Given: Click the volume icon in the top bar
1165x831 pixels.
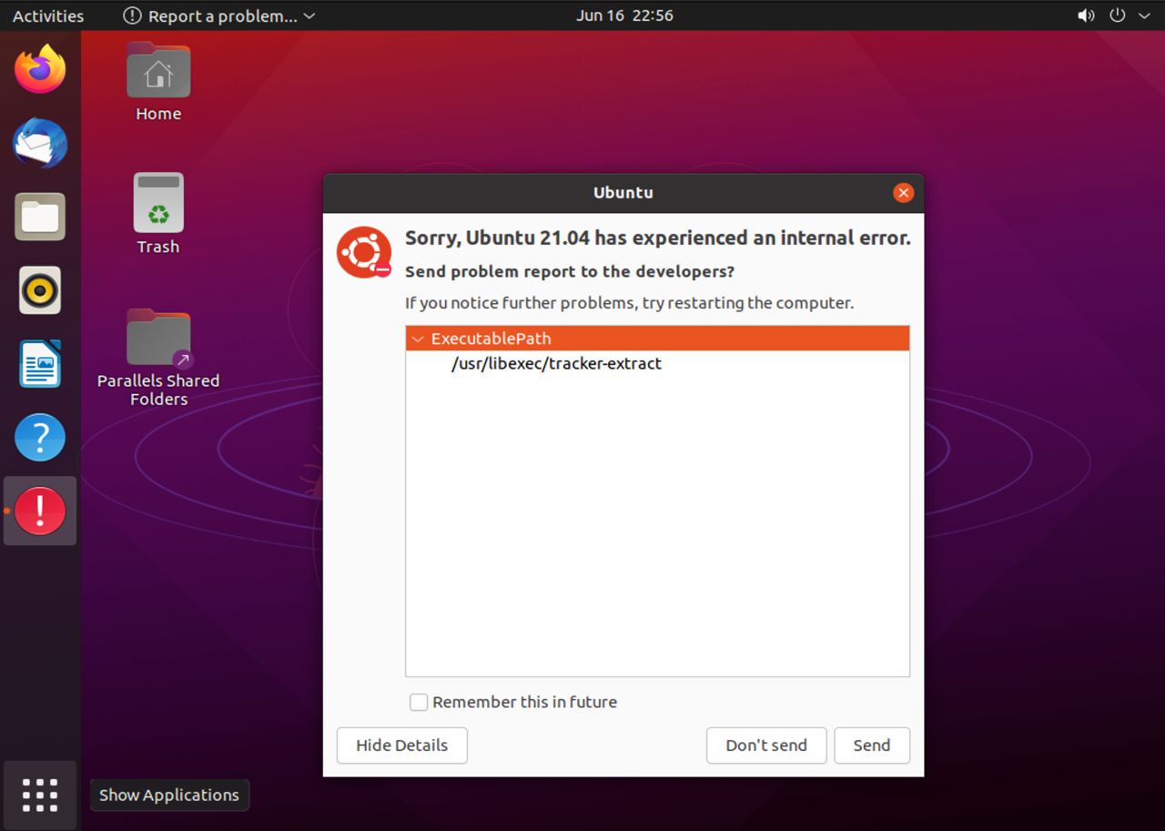Looking at the screenshot, I should pyautogui.click(x=1086, y=15).
